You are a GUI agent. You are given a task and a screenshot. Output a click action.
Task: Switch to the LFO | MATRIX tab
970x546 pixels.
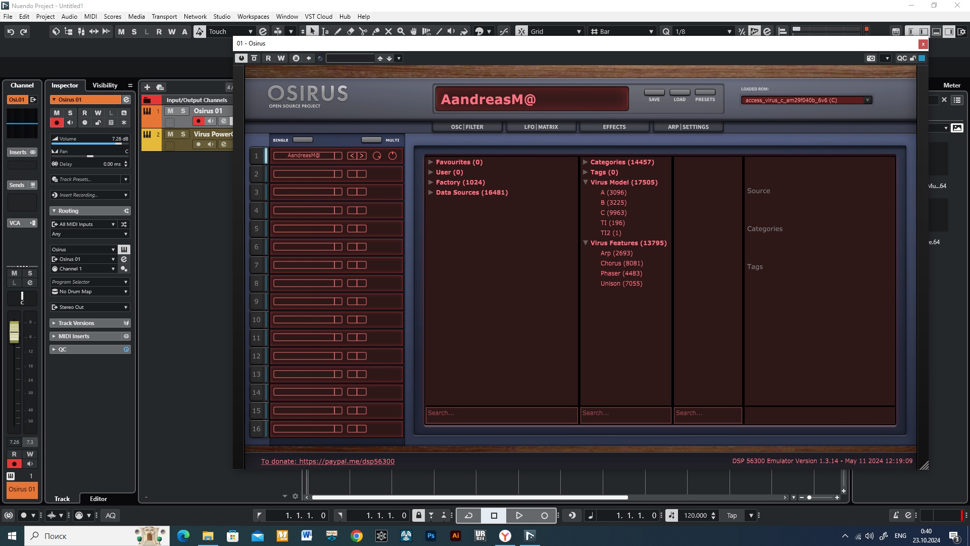pyautogui.click(x=541, y=127)
